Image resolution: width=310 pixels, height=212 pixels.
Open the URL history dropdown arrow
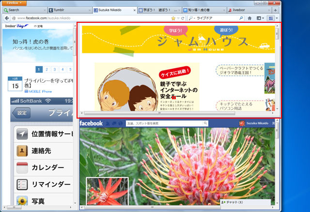(178, 18)
